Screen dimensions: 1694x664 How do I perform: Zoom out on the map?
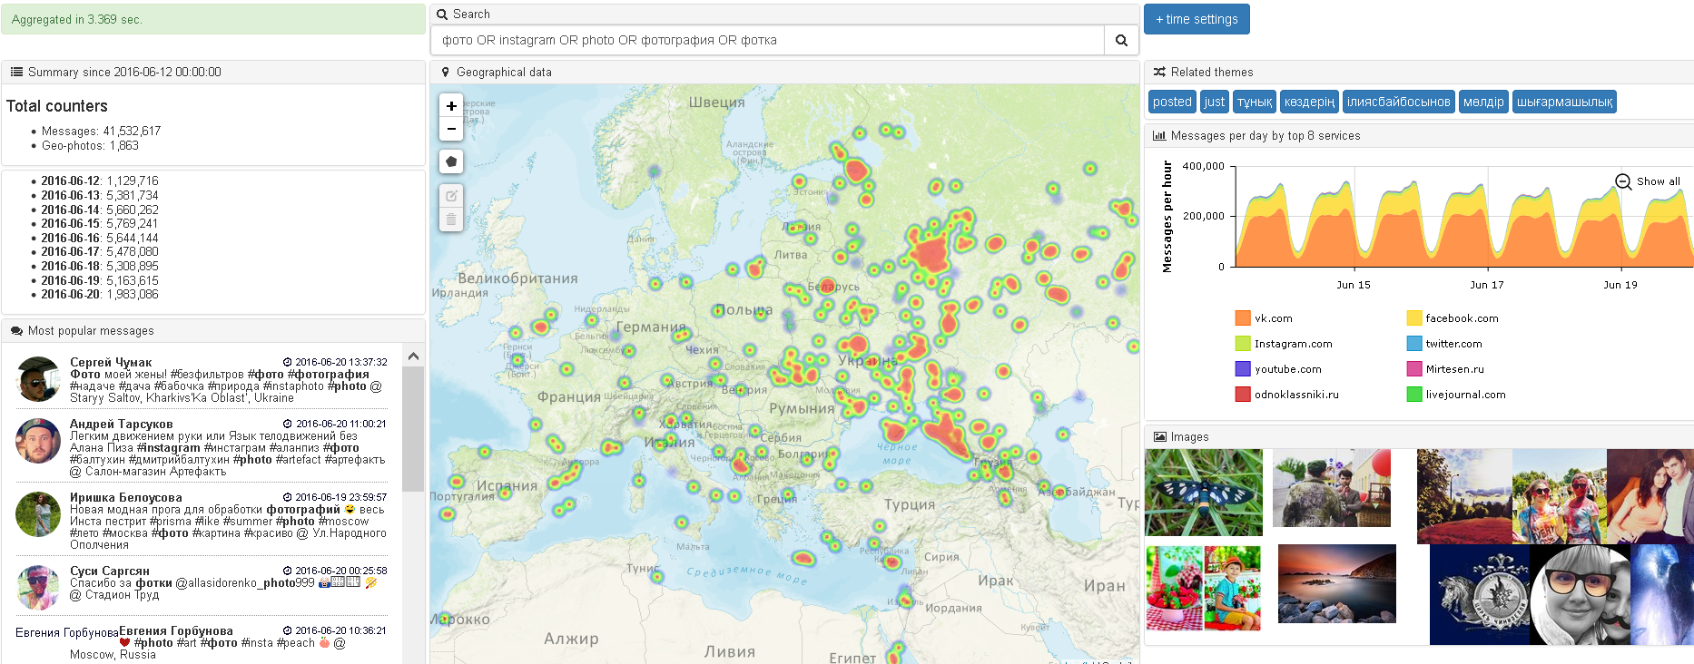pyautogui.click(x=451, y=129)
